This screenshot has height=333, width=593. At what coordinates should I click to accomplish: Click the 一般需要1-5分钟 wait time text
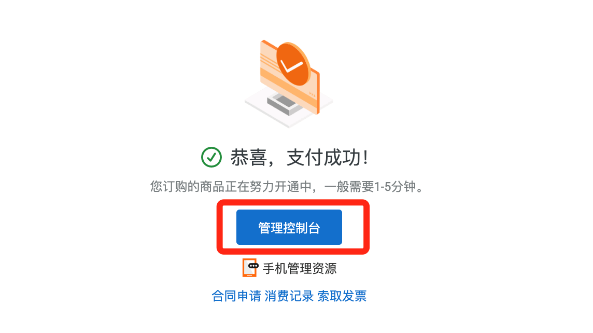(370, 187)
